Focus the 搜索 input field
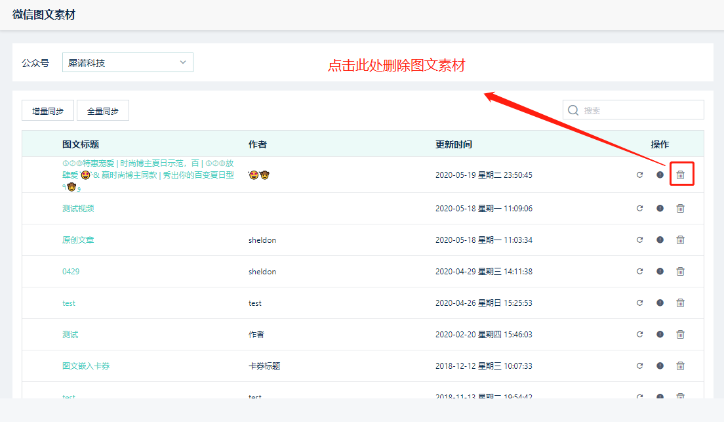This screenshot has height=422, width=724. 633,110
